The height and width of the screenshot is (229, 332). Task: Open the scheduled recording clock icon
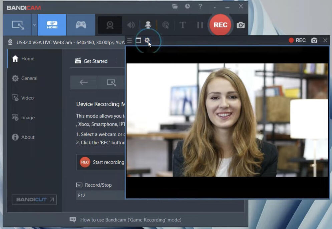188,6
